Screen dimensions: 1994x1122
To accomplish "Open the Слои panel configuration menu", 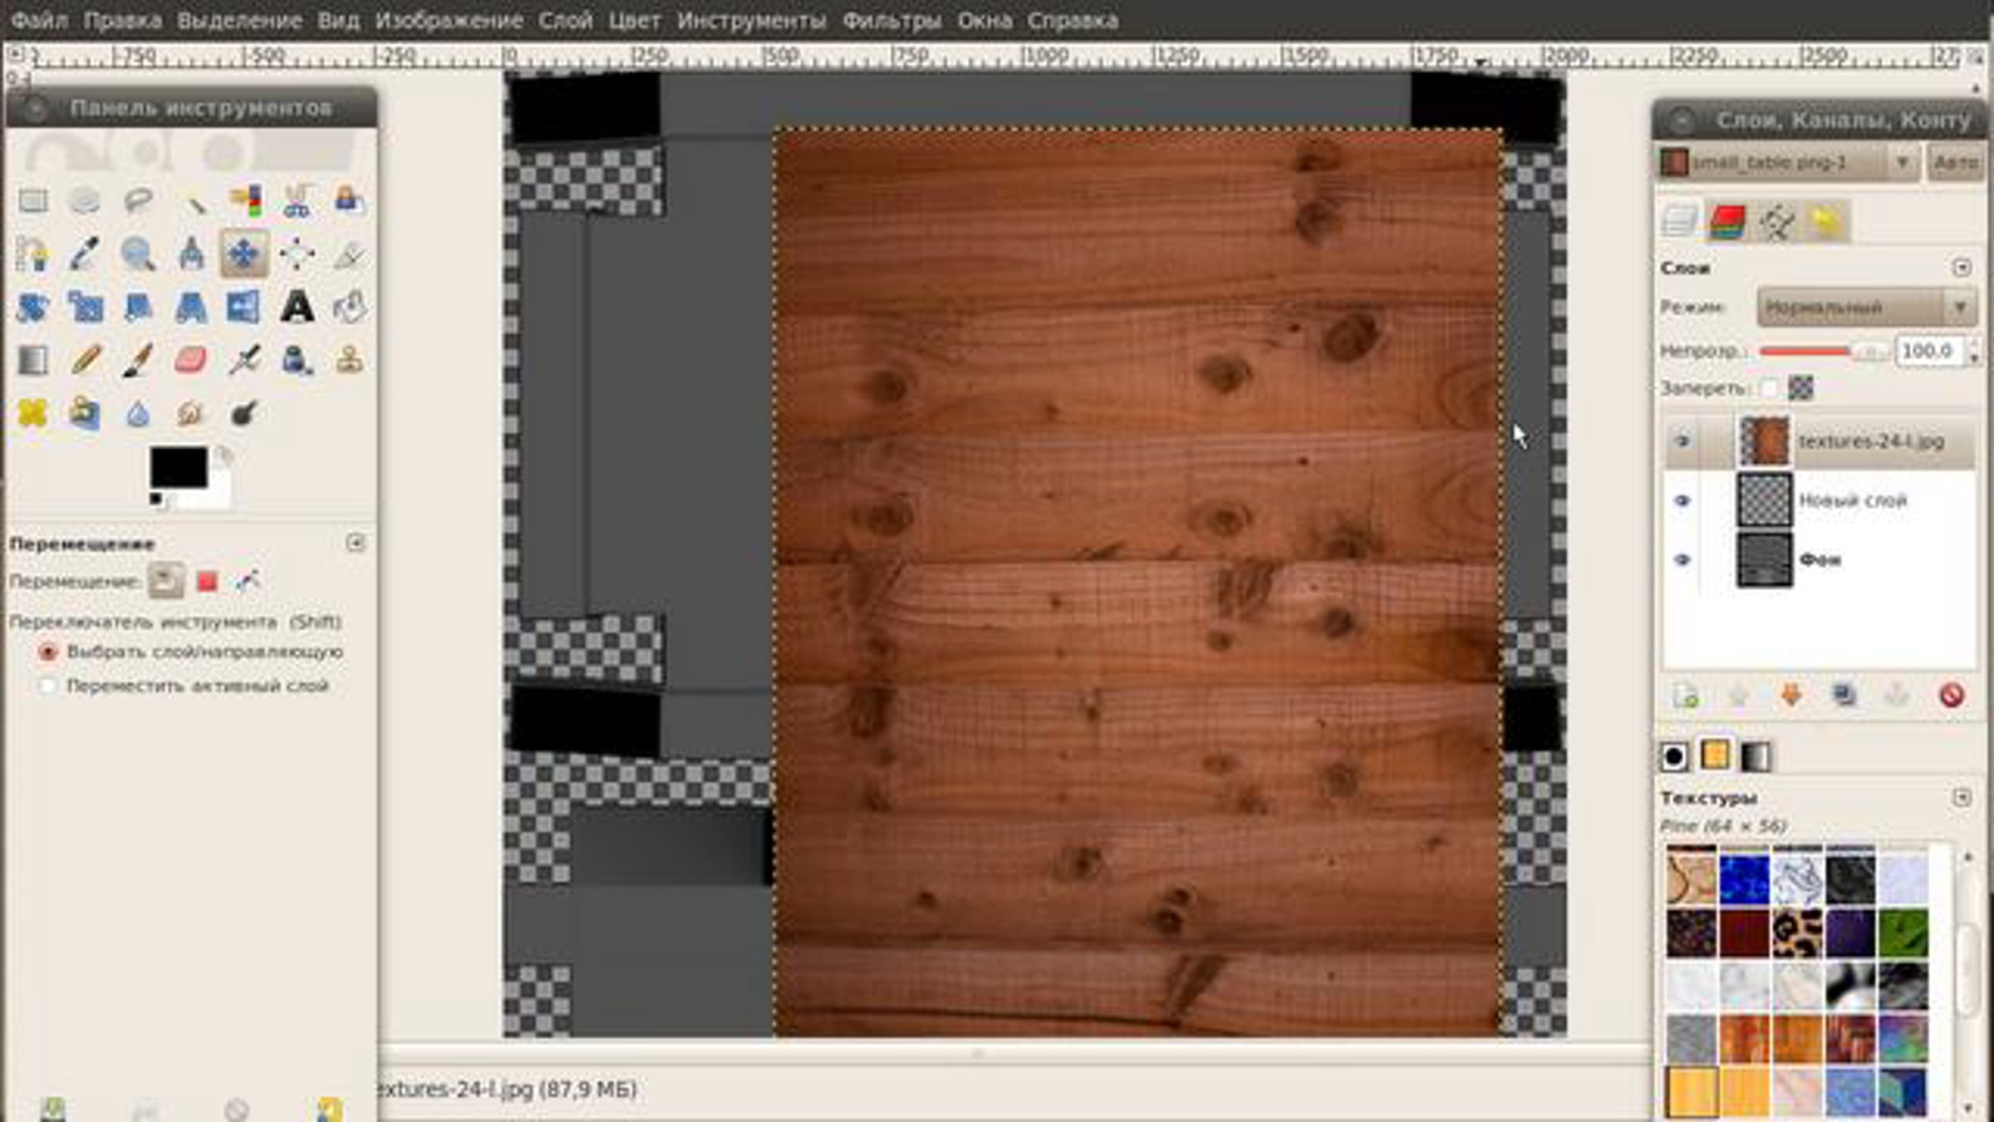I will click(x=1962, y=268).
